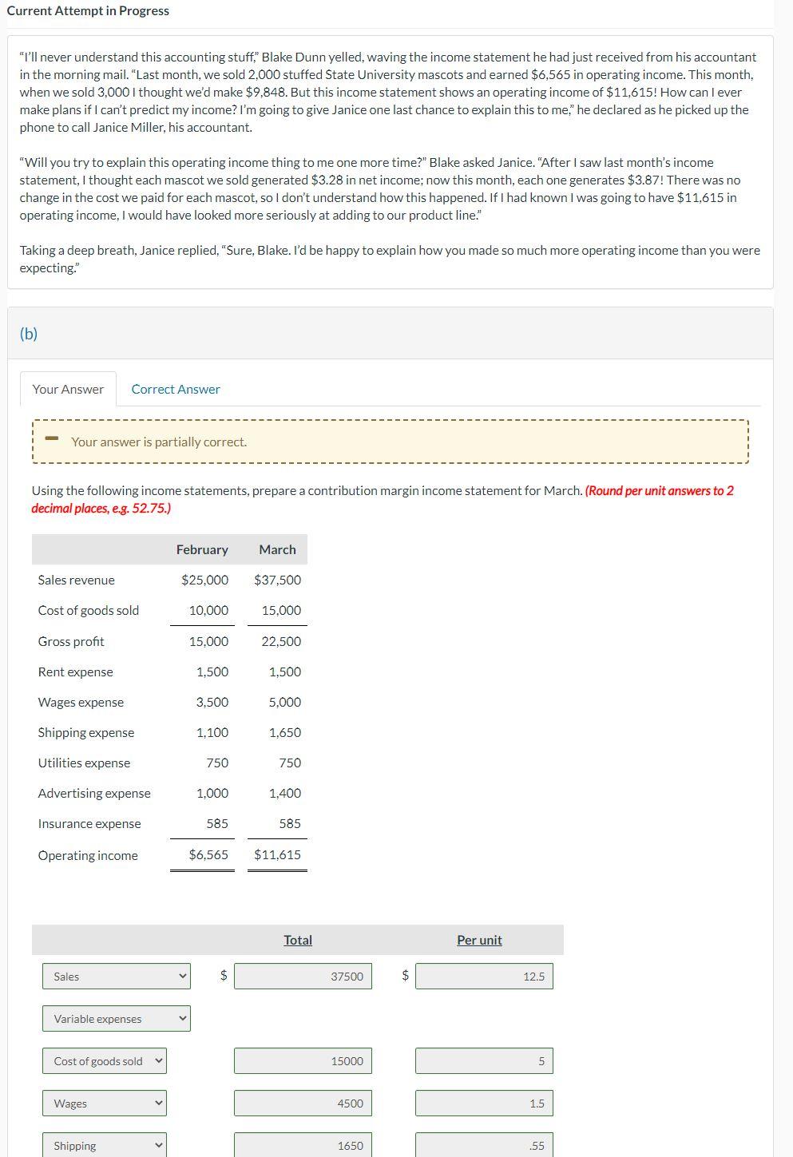Open the Shipping row dropdown

[x=104, y=1145]
